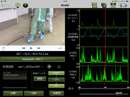The image size is (130, 97).
Task: Open the gear settings button
Action: point(124,5)
